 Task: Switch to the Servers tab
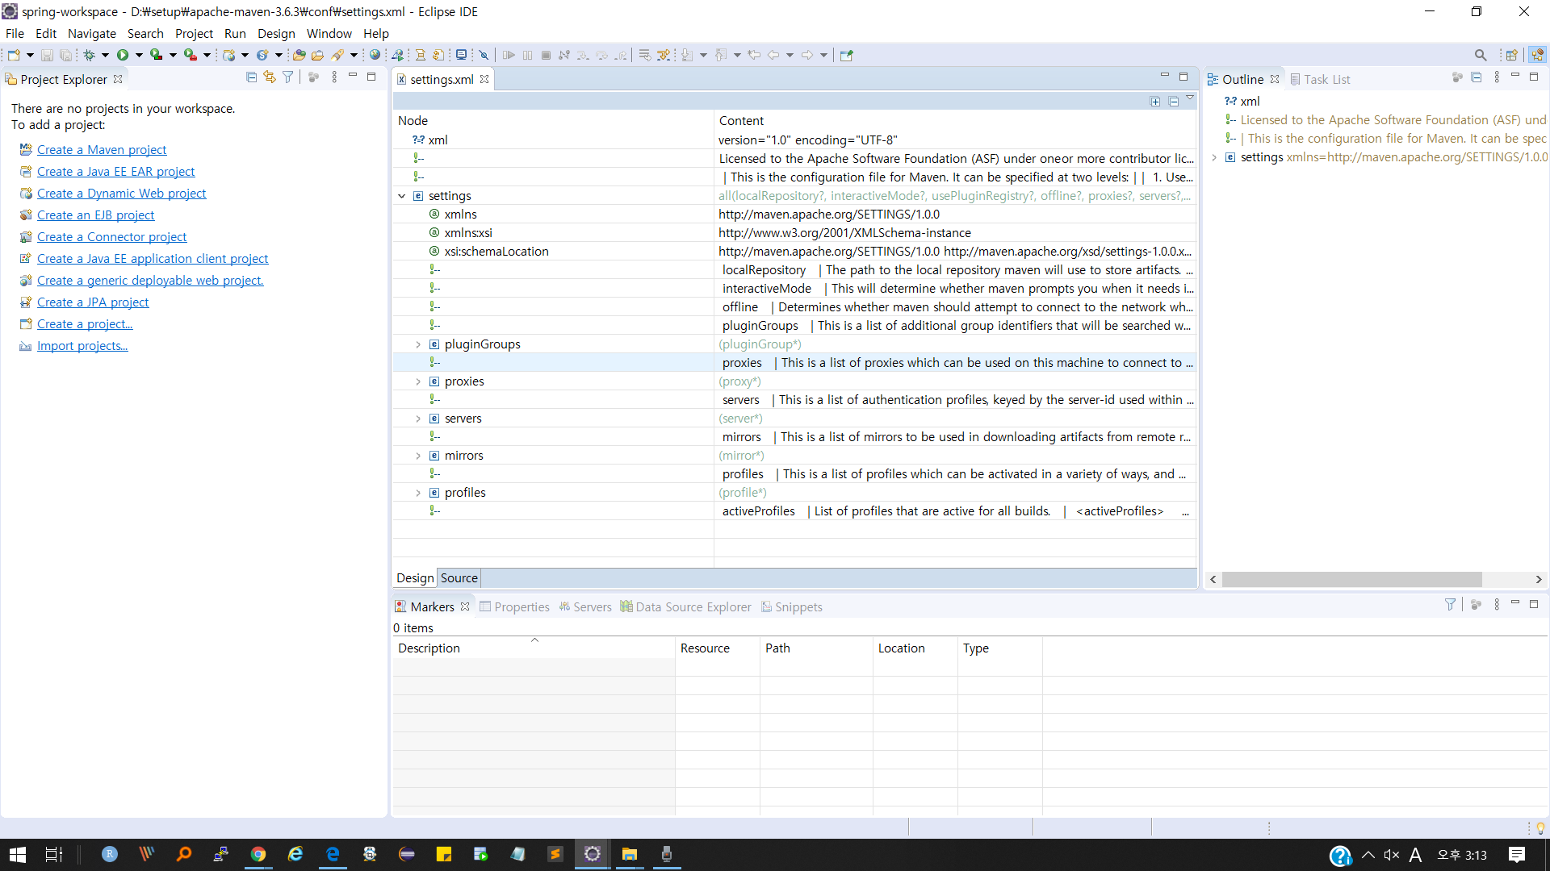click(585, 606)
